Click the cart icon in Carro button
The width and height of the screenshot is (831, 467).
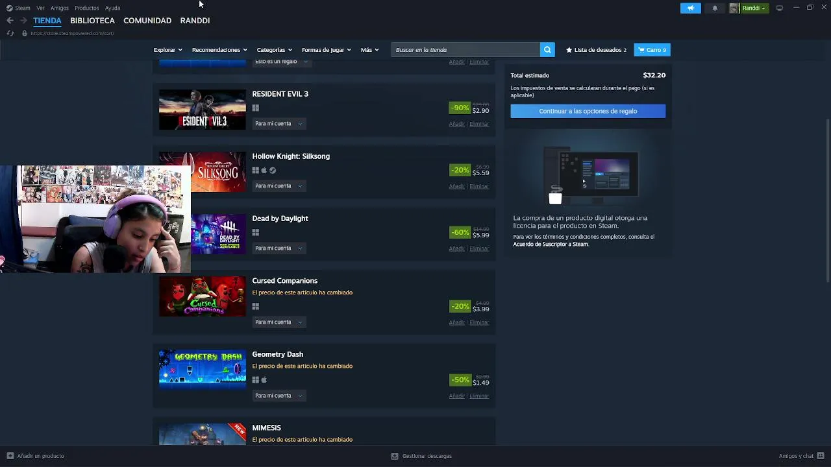(641, 50)
